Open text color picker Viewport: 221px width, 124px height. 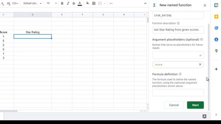tap(80, 3)
